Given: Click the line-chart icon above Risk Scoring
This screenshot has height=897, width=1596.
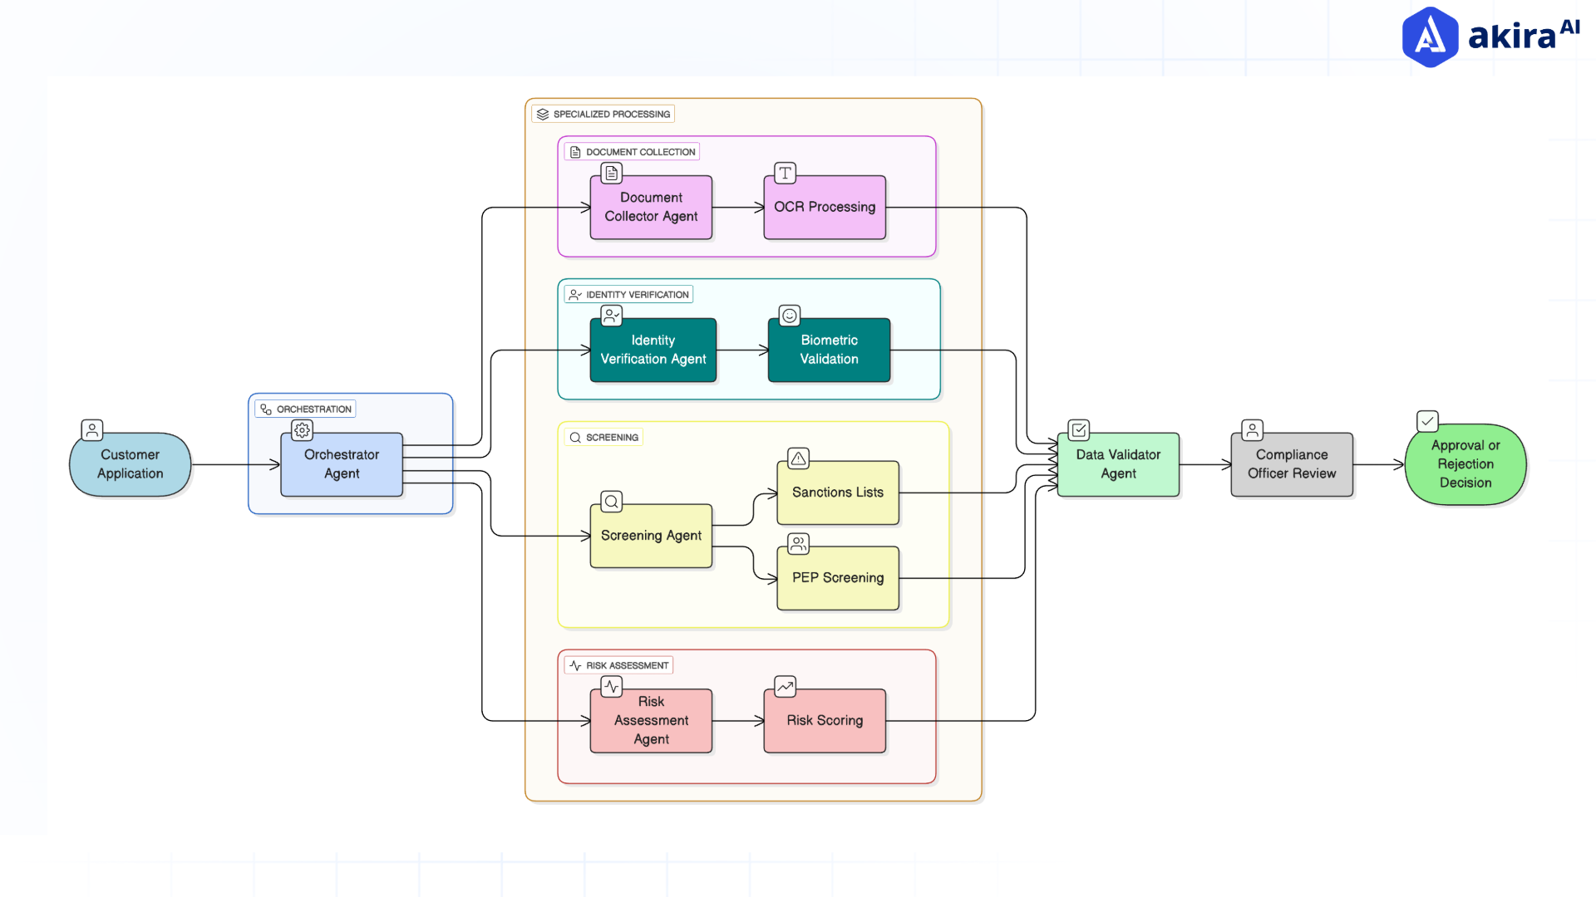Looking at the screenshot, I should pyautogui.click(x=784, y=686).
